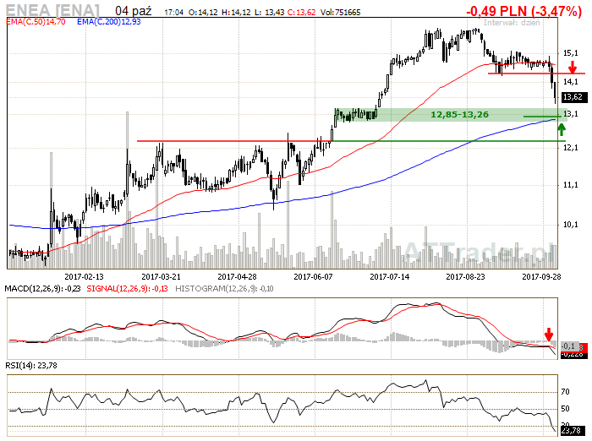Click the price change -0,49 PLN (-3,47%)
The width and height of the screenshot is (592, 441).
(524, 11)
